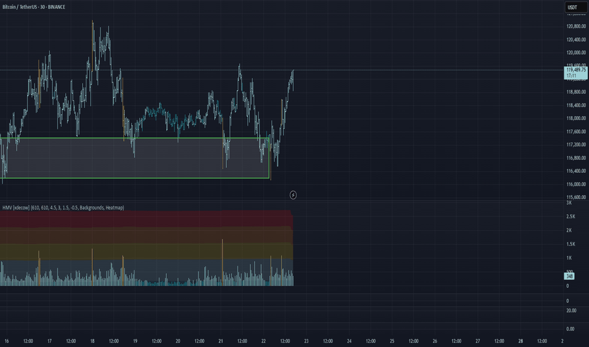The width and height of the screenshot is (589, 347).
Task: Click the Bitcoin / TetherUS chart title
Action: tap(33, 7)
